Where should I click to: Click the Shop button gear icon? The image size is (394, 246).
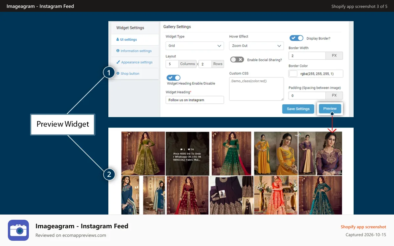click(118, 73)
